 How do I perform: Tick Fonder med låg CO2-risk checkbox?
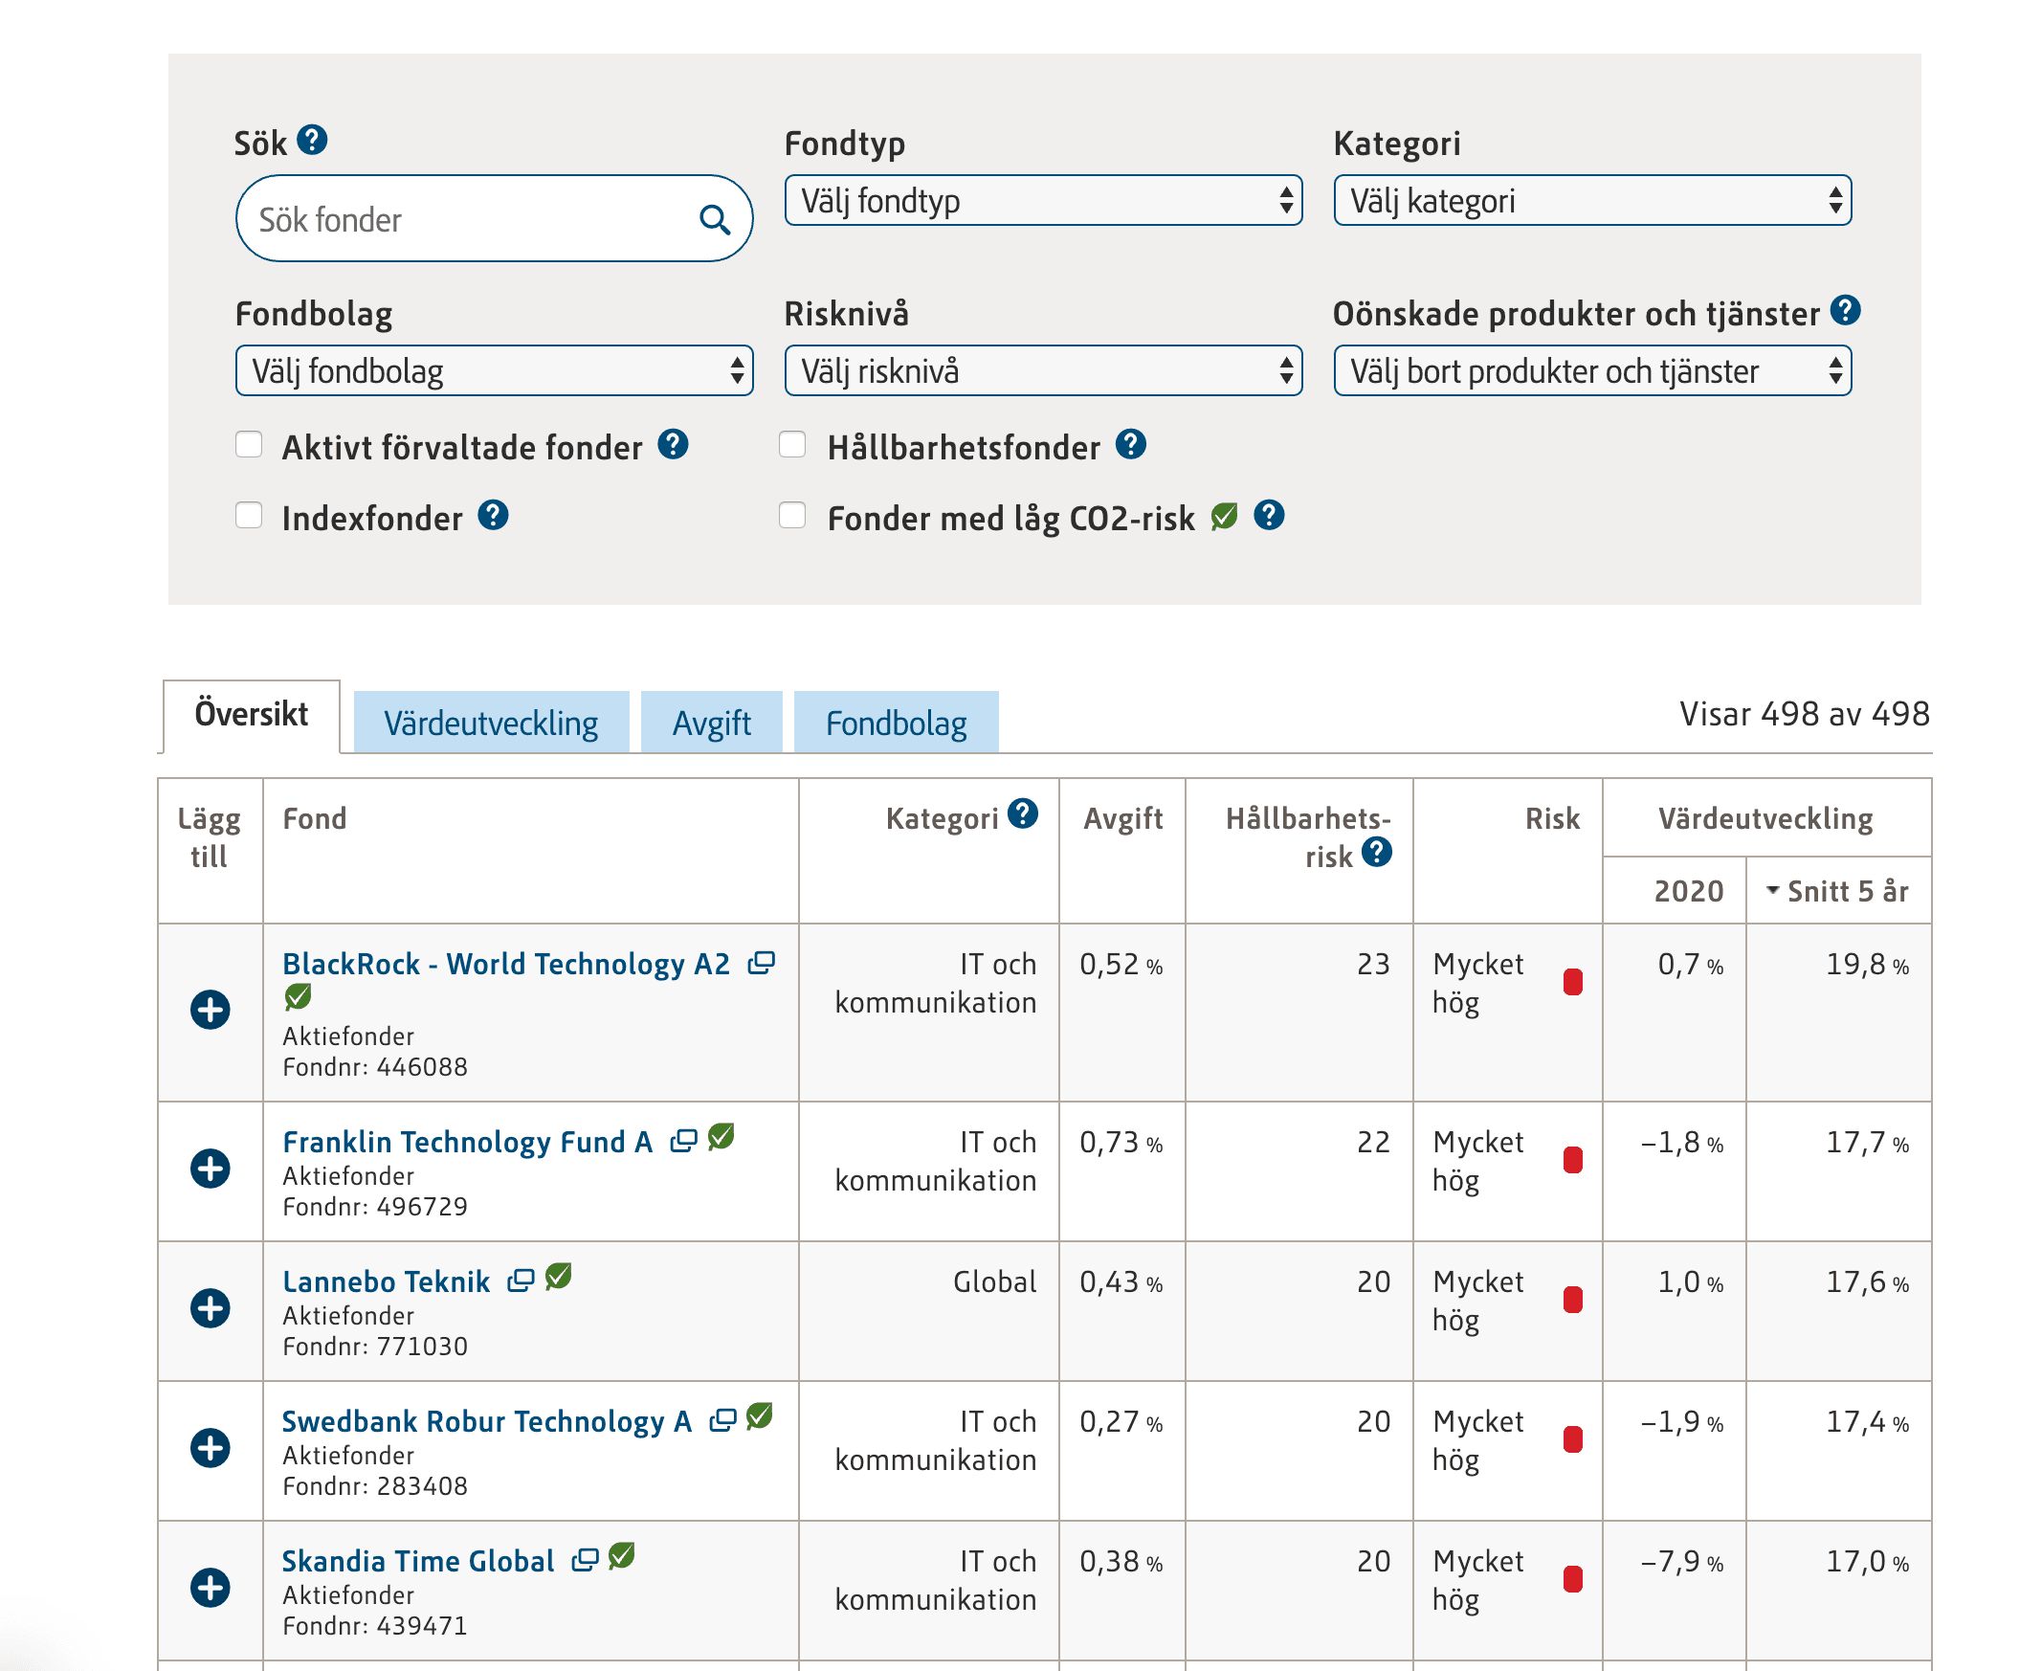tap(792, 515)
